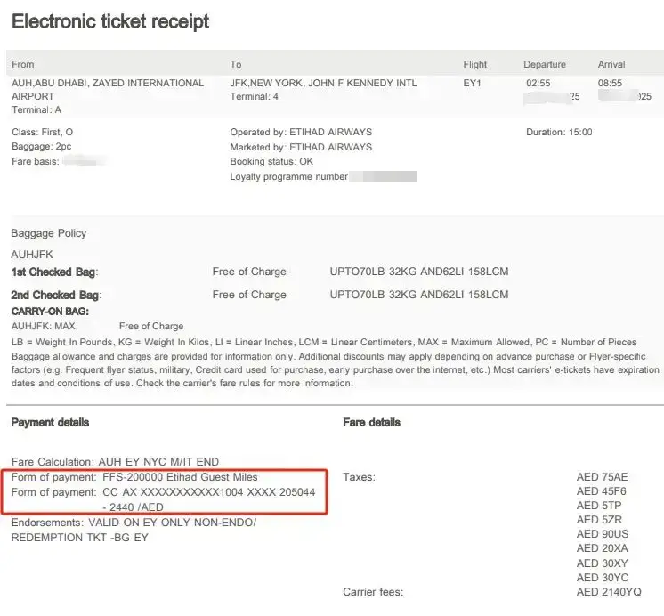Click the AED 2140YQ carrier fee
The width and height of the screenshot is (664, 616).
(x=609, y=592)
